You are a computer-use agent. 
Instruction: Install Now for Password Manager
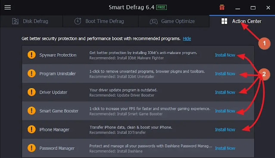click(225, 148)
